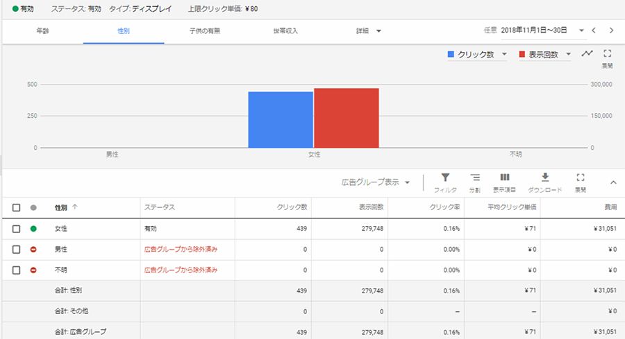Click the 合計: 性別 total row label

pos(68,291)
